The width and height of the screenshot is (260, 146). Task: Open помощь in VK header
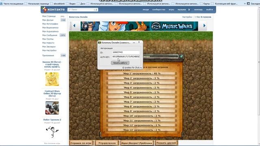click(198, 10)
